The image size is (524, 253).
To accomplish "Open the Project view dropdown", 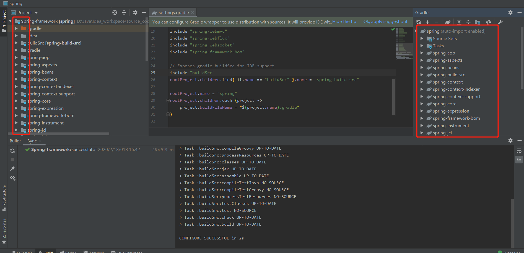I will click(36, 13).
